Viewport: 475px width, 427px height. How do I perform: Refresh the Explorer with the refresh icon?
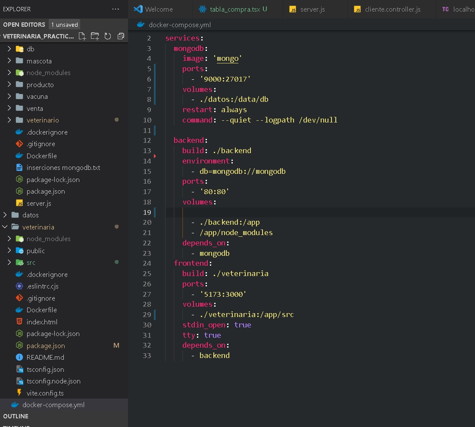pyautogui.click(x=108, y=36)
